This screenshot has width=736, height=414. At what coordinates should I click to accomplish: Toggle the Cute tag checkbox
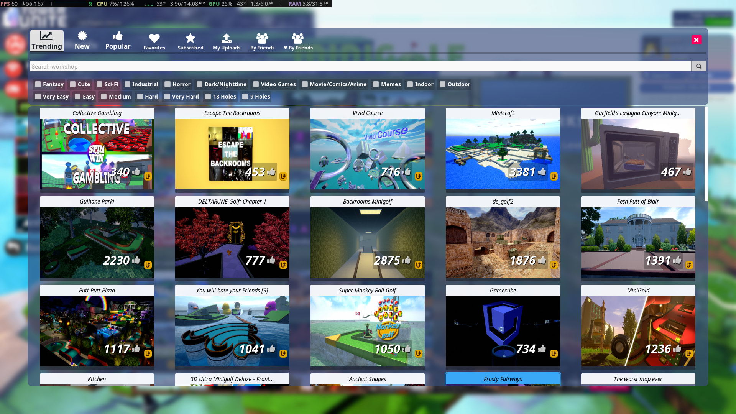pyautogui.click(x=72, y=84)
